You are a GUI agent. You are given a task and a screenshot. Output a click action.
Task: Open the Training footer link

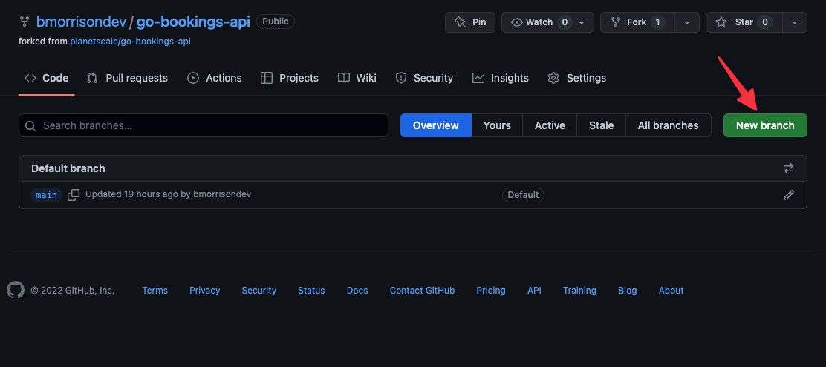tap(579, 290)
